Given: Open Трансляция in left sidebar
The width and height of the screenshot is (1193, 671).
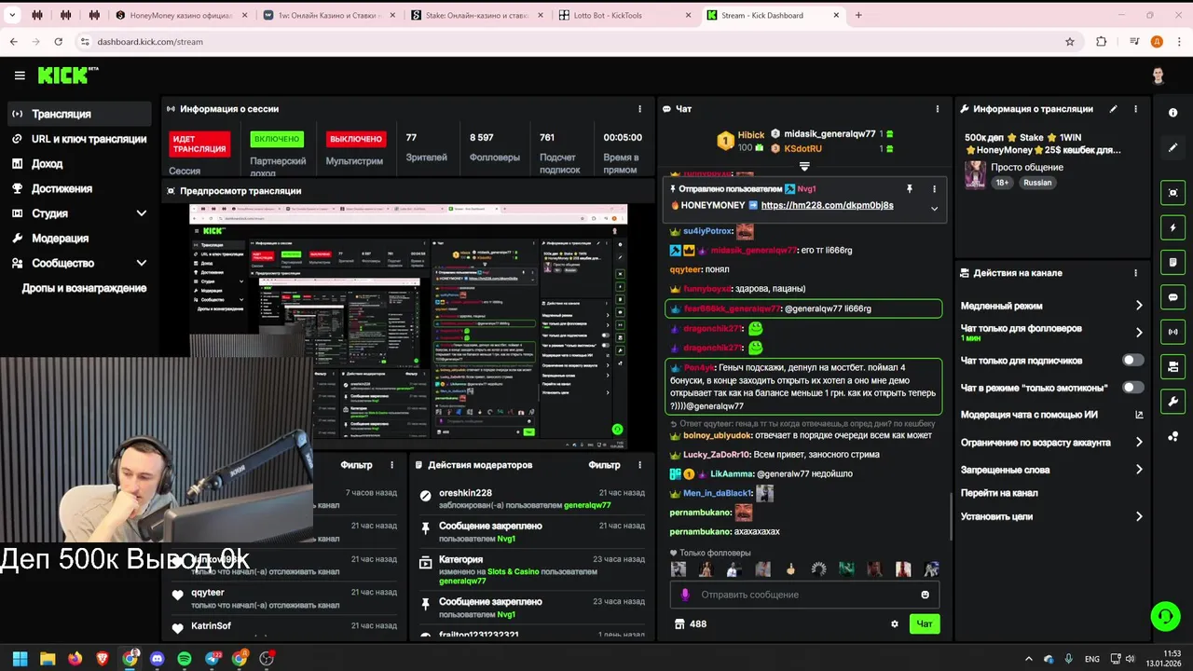Looking at the screenshot, I should 78,114.
